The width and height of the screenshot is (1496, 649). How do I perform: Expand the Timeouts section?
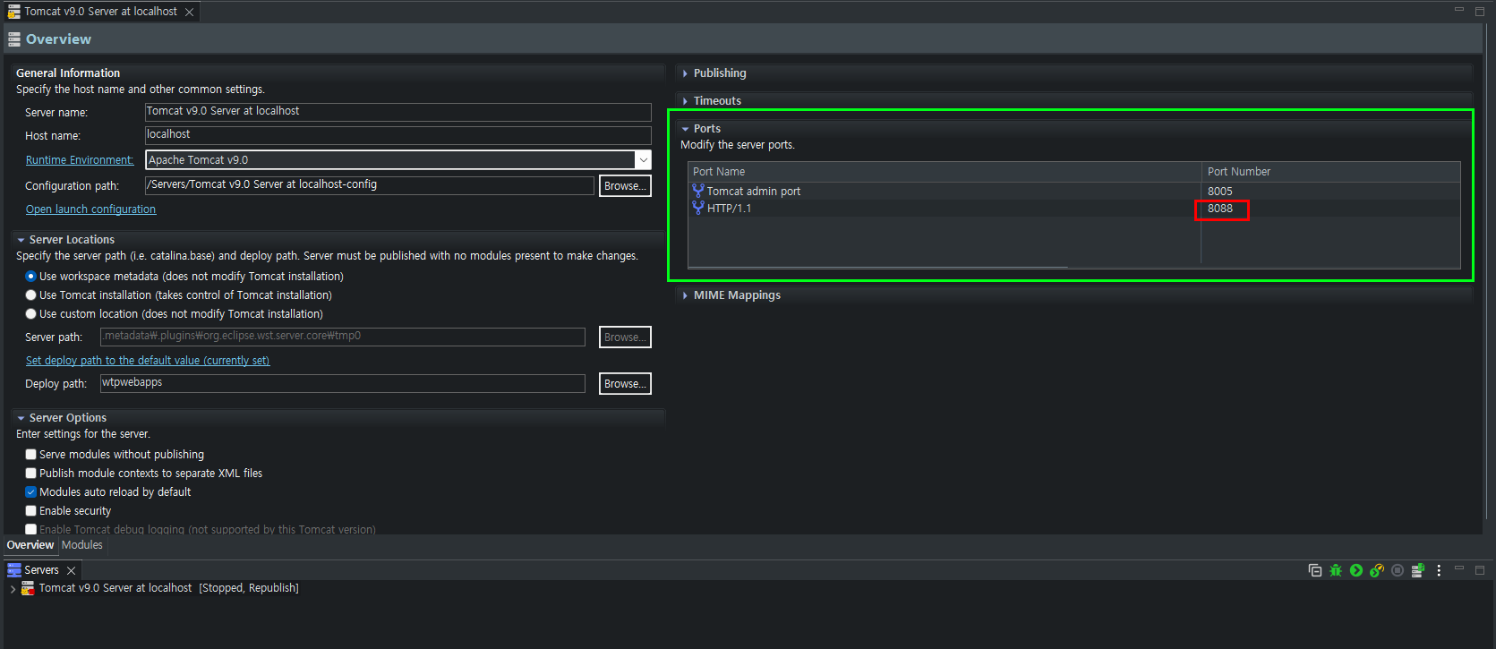[685, 101]
